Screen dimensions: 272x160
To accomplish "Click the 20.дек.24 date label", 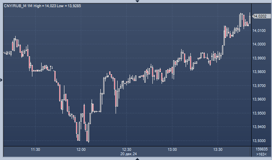I will point(128,154).
